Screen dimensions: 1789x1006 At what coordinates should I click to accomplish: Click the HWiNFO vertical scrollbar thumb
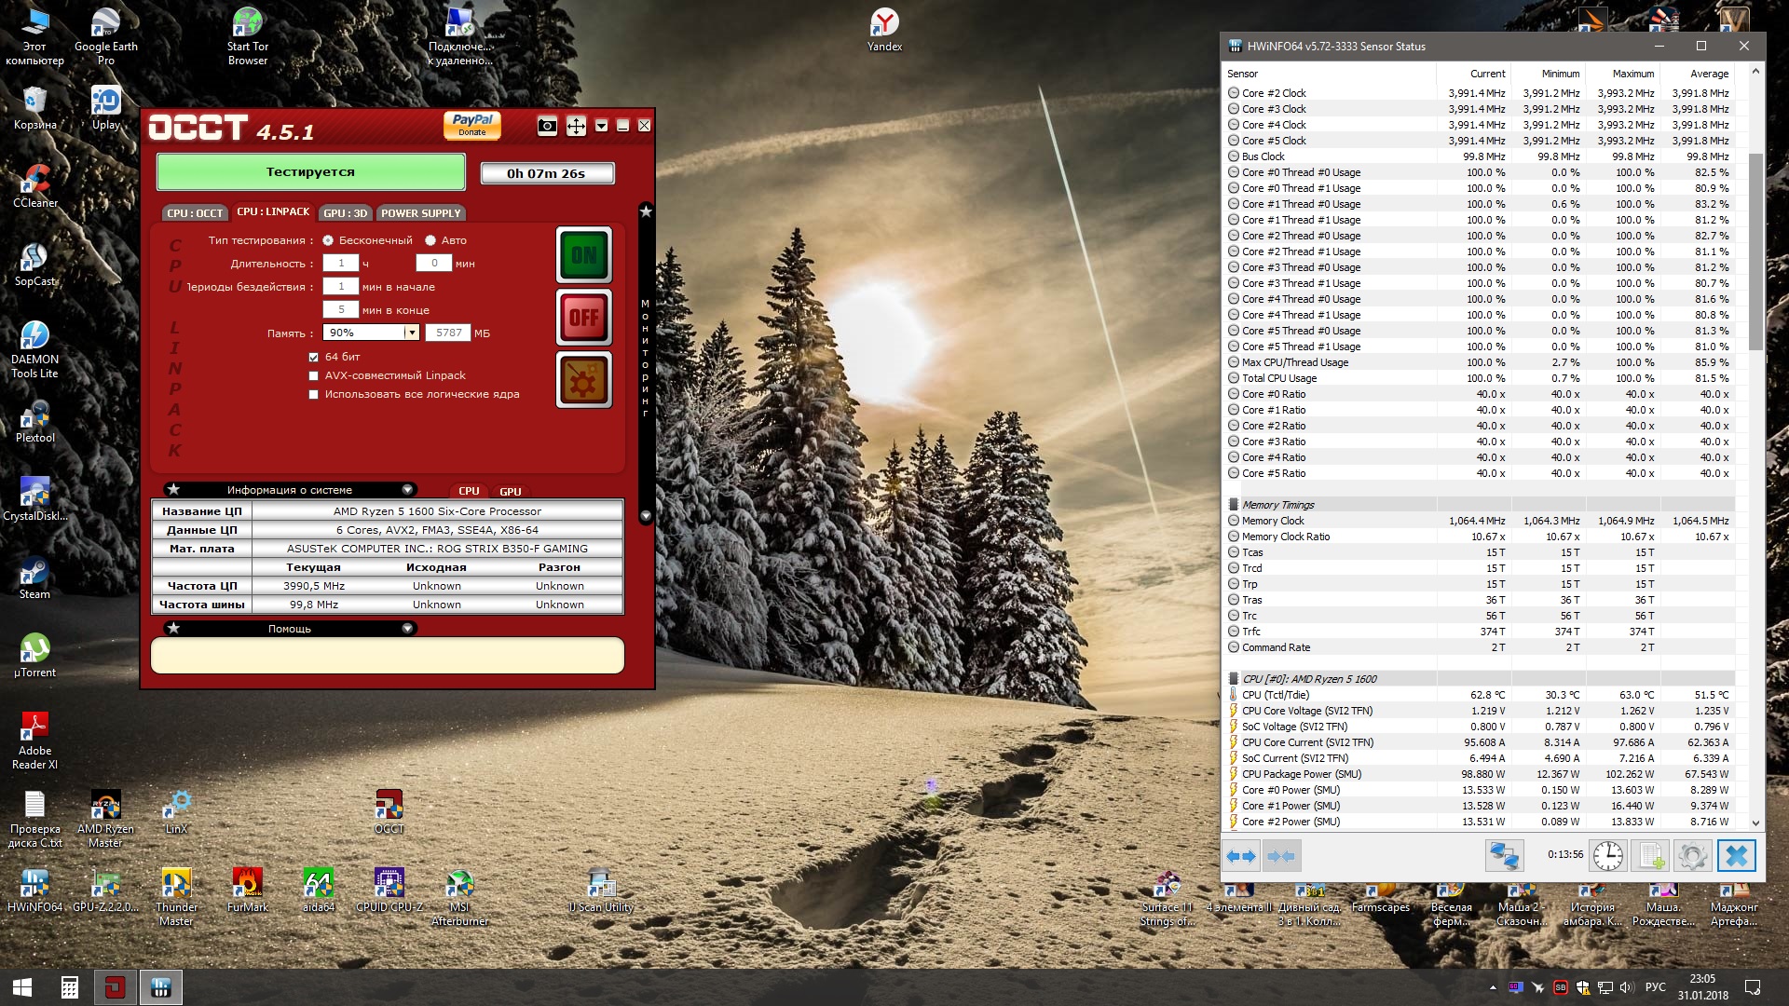(x=1755, y=251)
